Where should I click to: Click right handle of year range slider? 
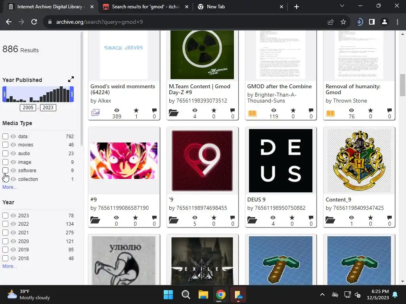[x=72, y=94]
